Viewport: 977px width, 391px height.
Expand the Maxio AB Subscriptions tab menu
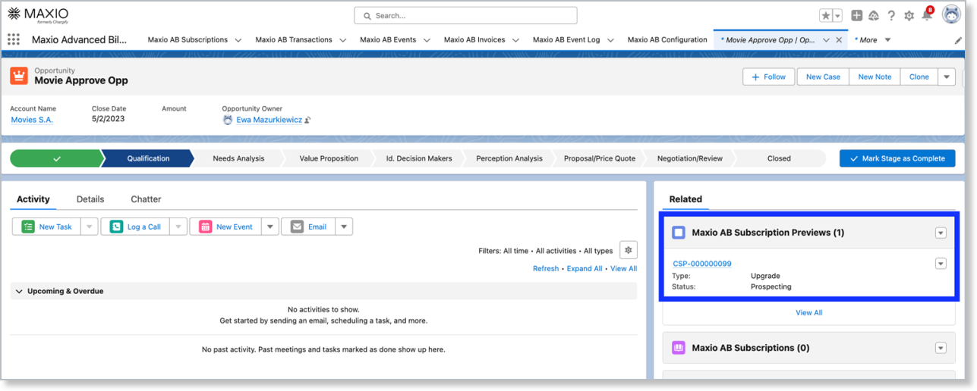(238, 40)
